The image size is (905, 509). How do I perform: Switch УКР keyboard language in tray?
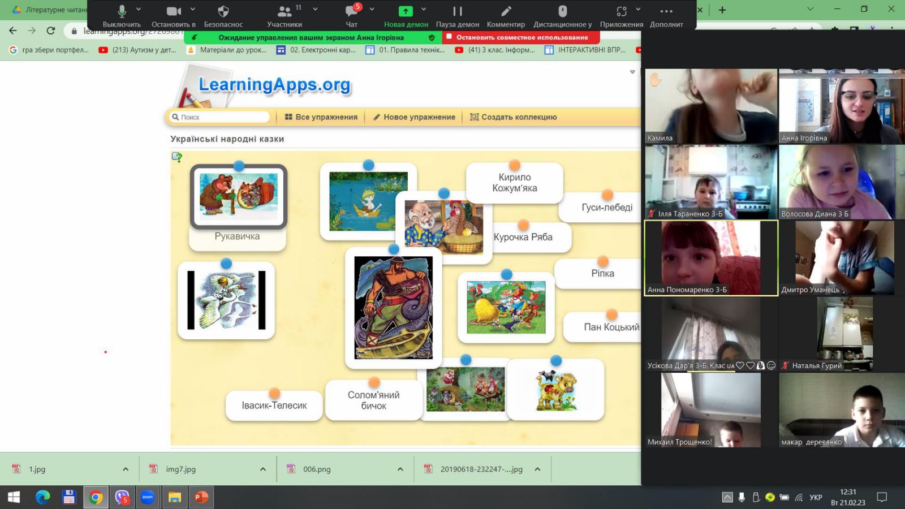(816, 497)
